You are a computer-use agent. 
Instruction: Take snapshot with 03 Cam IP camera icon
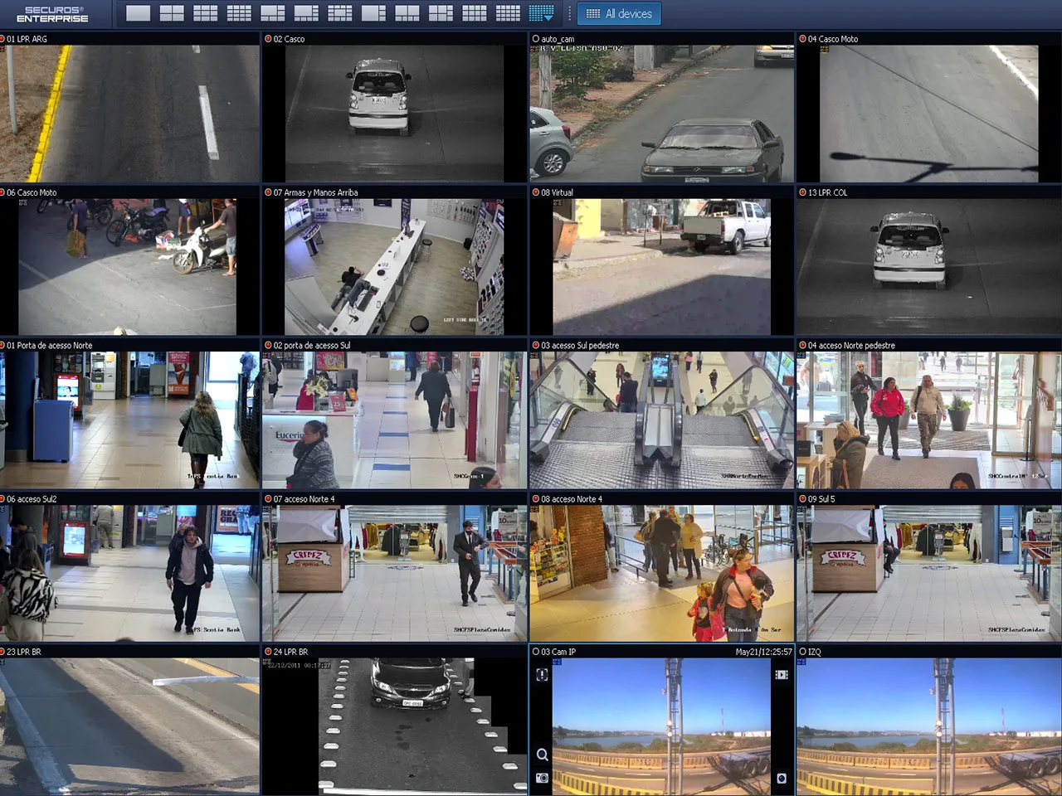[x=542, y=778]
